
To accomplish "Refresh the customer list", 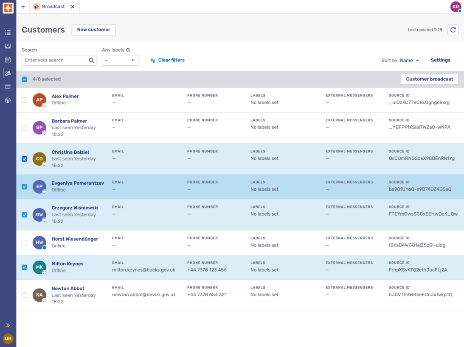I will coord(453,30).
